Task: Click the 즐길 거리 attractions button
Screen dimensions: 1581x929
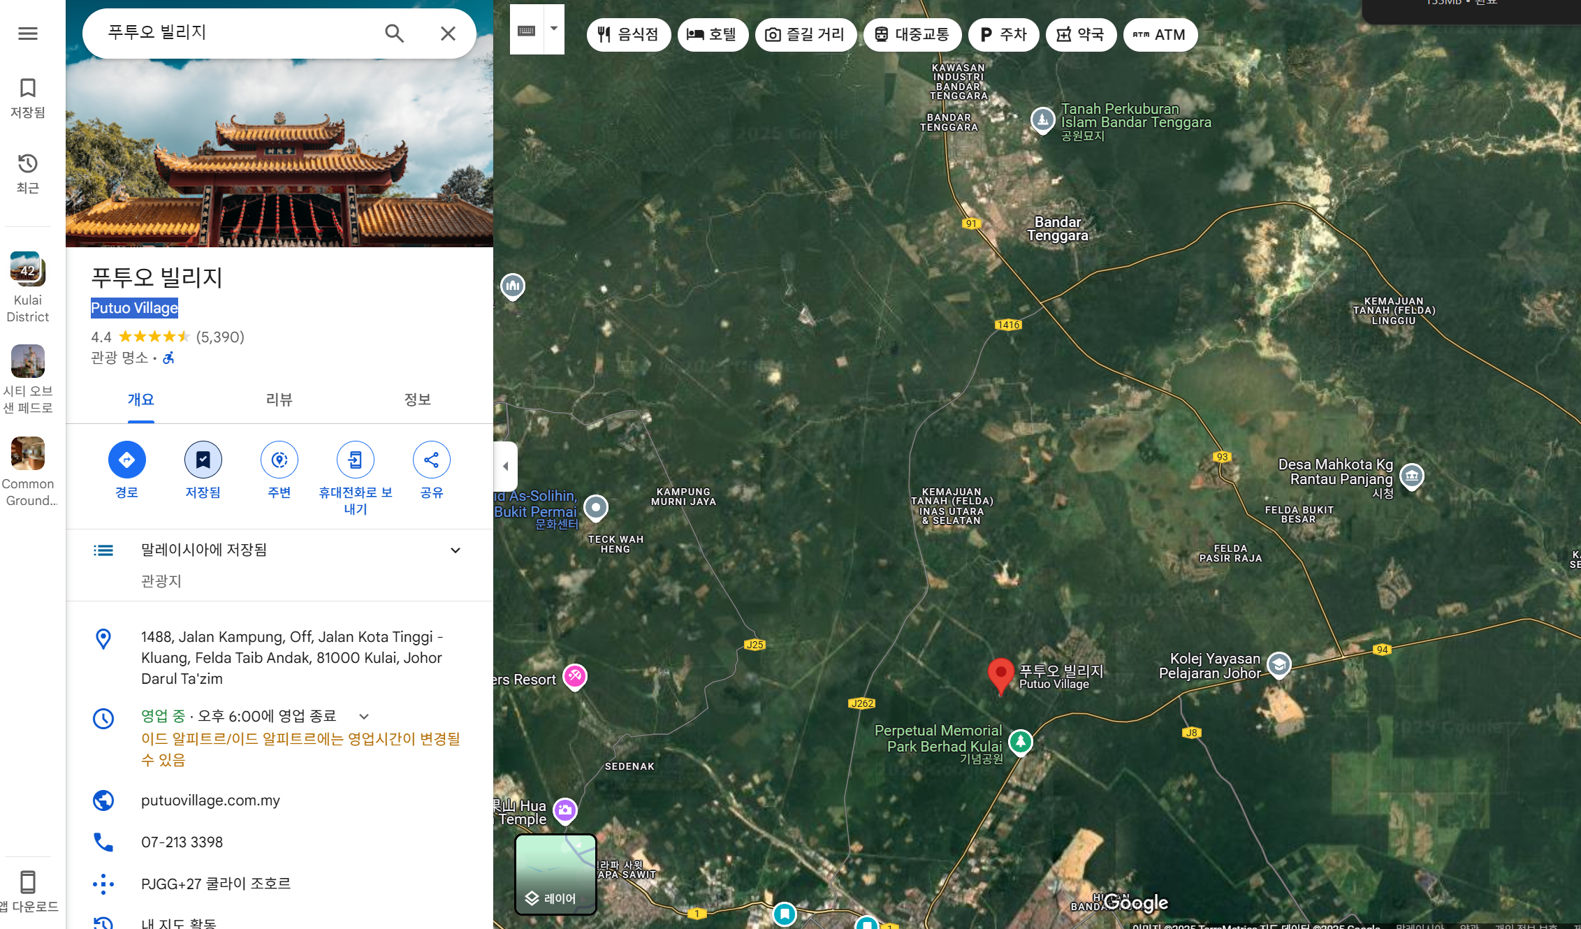Action: tap(806, 34)
